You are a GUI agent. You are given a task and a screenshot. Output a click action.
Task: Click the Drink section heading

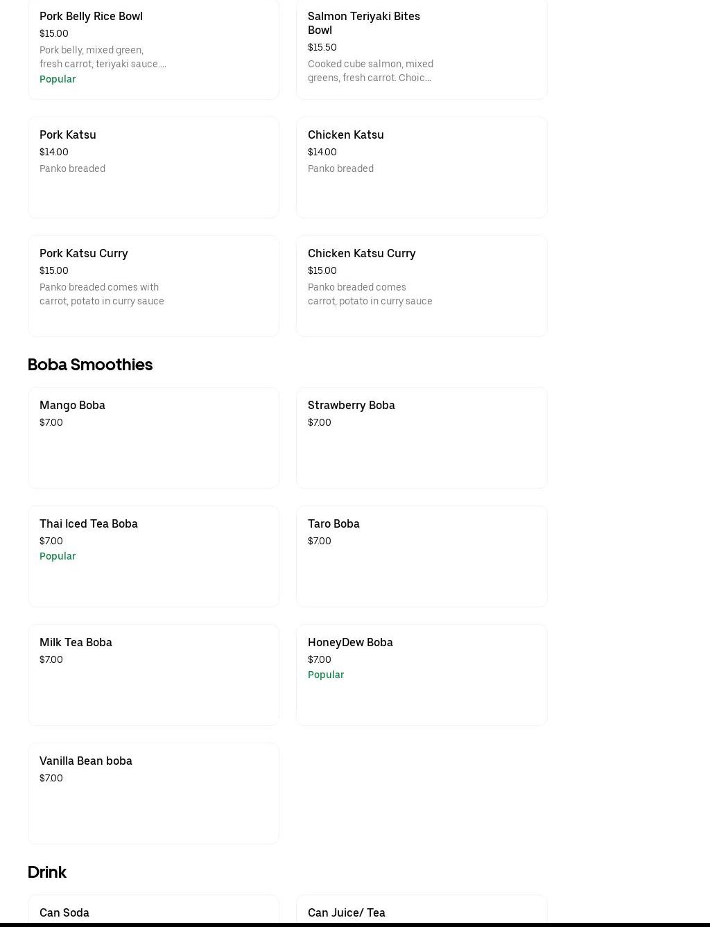(47, 872)
